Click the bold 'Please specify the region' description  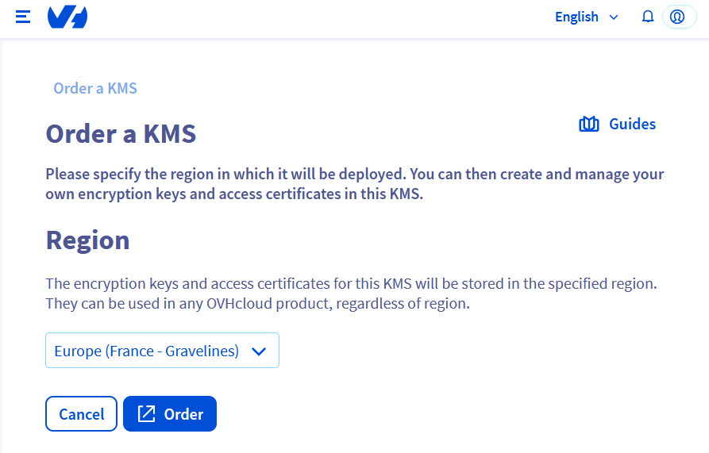pyautogui.click(x=354, y=174)
